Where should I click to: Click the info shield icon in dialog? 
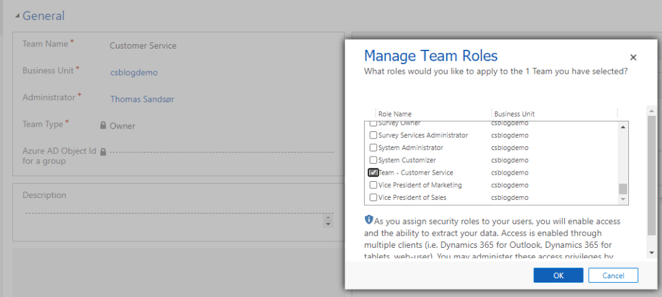coord(369,220)
